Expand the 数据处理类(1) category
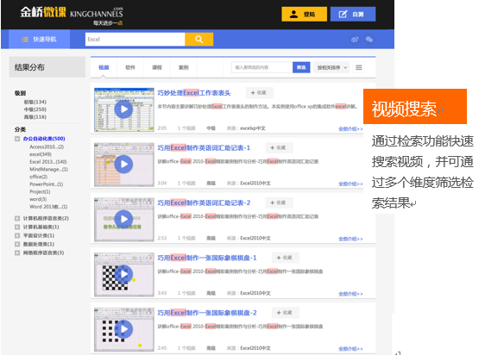 click(x=17, y=245)
